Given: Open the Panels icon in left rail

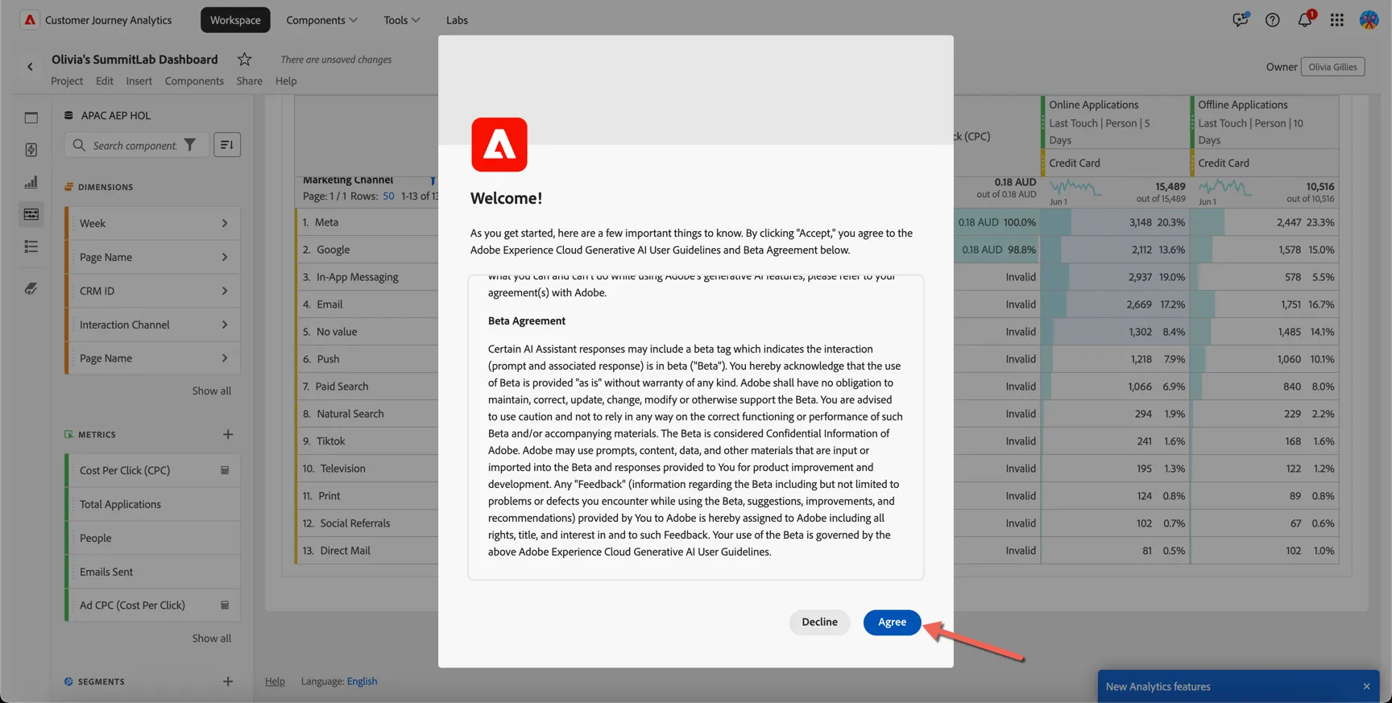Looking at the screenshot, I should click(31, 118).
